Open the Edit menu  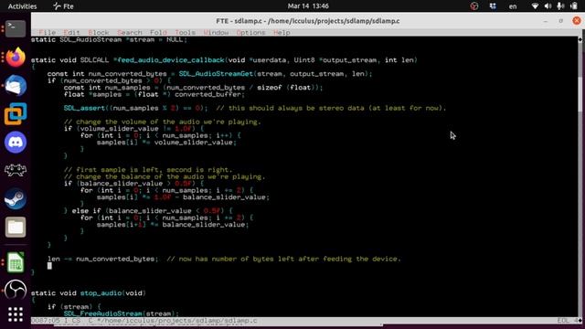click(71, 33)
